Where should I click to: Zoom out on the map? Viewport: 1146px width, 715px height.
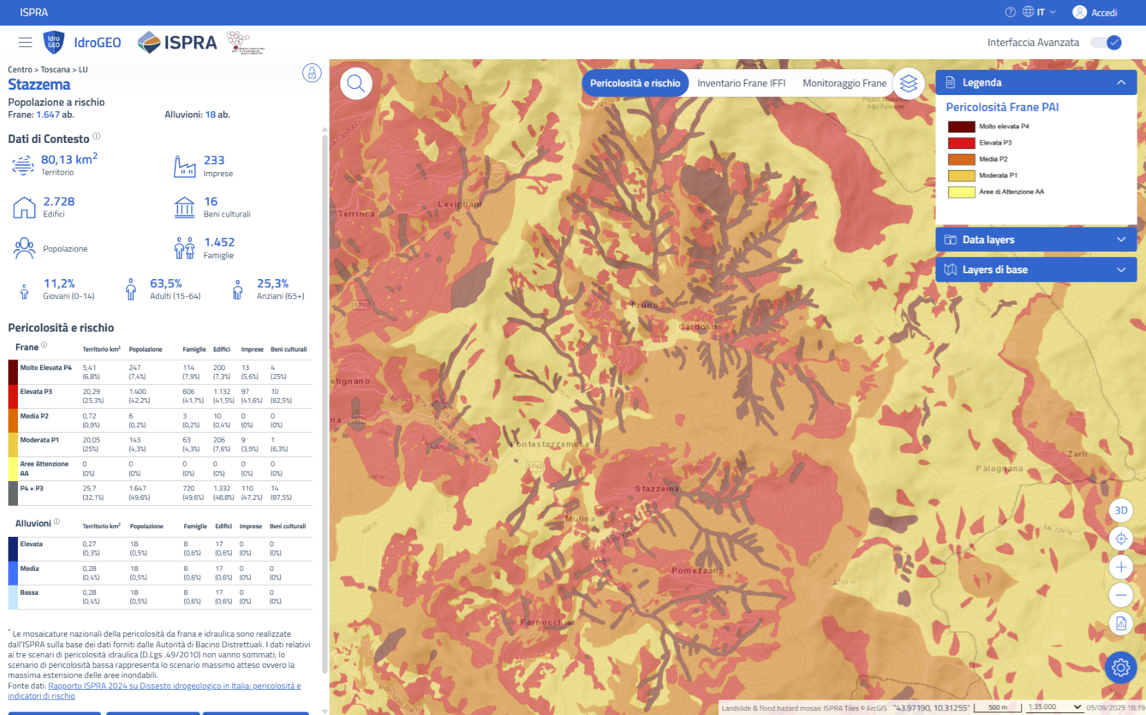point(1121,595)
